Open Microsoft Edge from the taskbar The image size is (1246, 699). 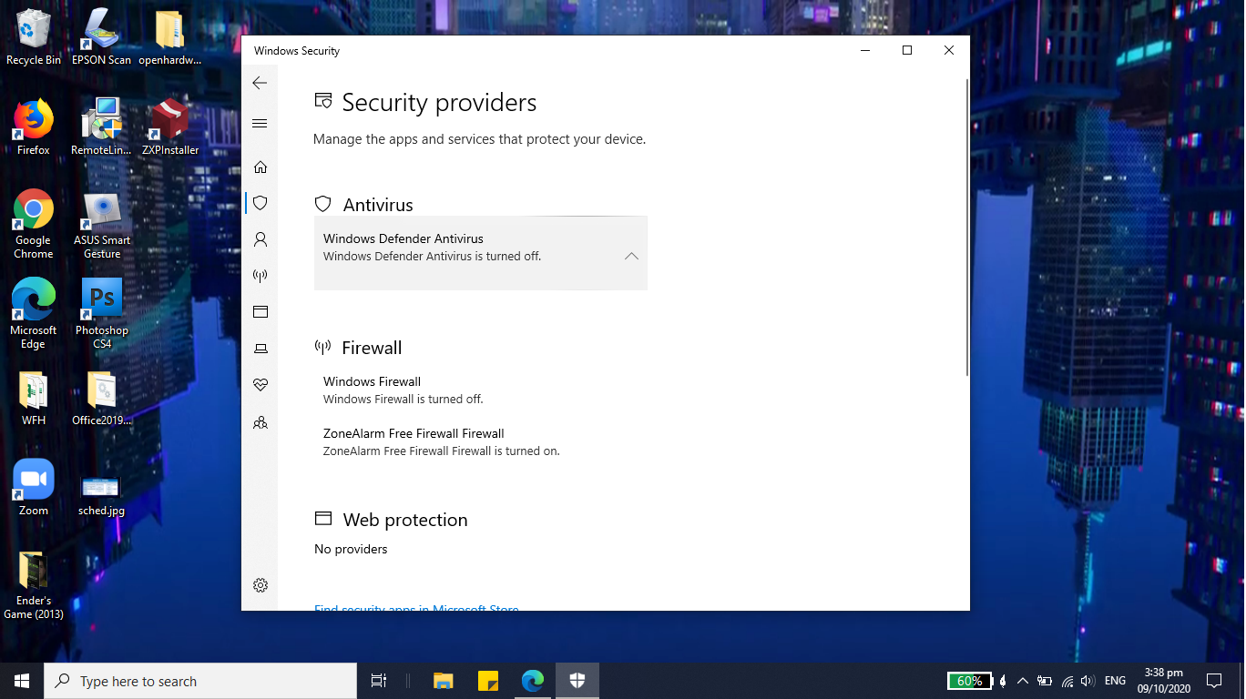(x=533, y=681)
